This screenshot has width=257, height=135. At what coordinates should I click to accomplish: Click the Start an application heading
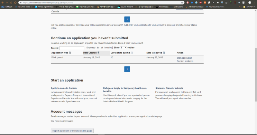[67, 80]
